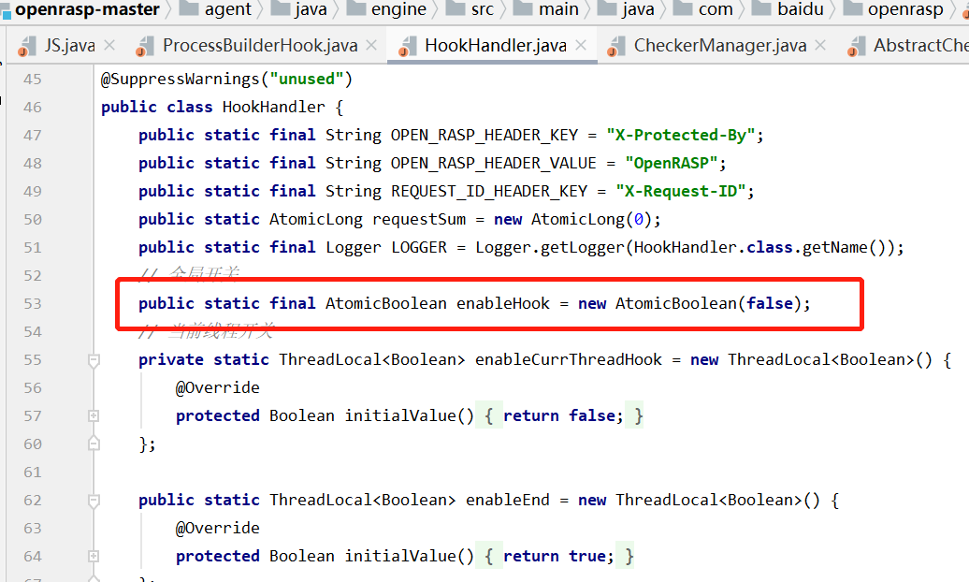This screenshot has height=582, width=969.
Task: Click Java file icon on JS.java tab
Action: tap(26, 47)
